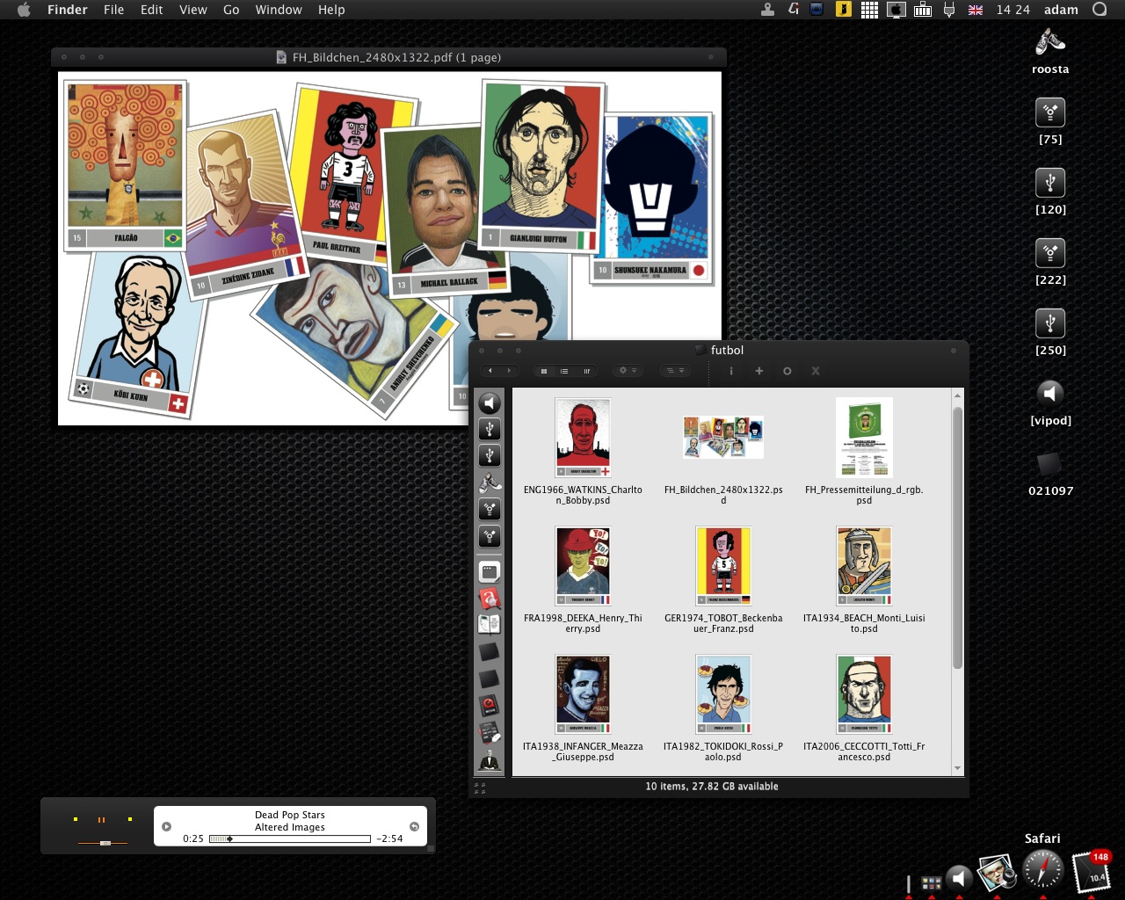The width and height of the screenshot is (1125, 900).
Task: Open the Help menu
Action: click(331, 10)
